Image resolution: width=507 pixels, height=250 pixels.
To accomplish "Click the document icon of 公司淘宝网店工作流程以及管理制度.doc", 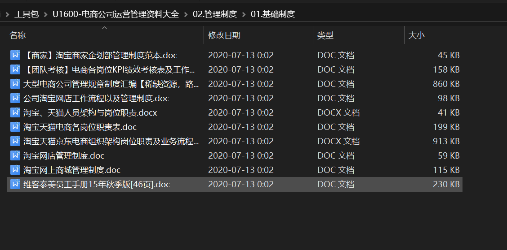I will (x=15, y=98).
